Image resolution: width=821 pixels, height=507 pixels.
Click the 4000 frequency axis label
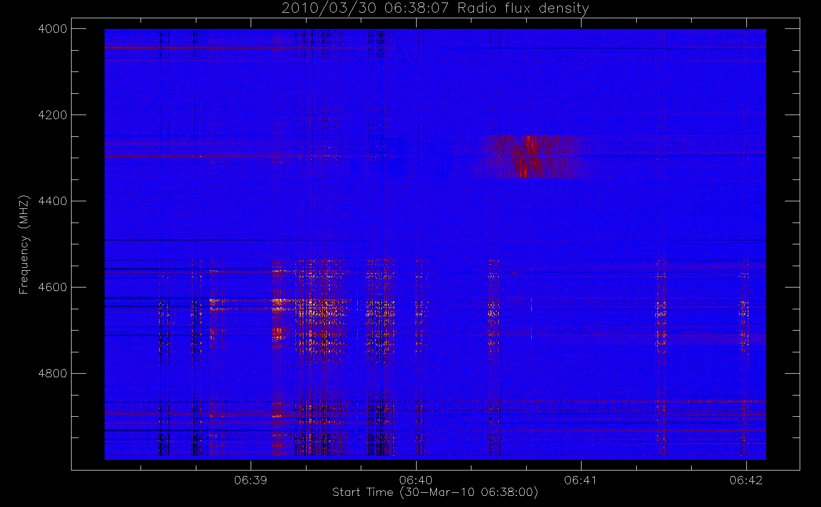pos(53,29)
